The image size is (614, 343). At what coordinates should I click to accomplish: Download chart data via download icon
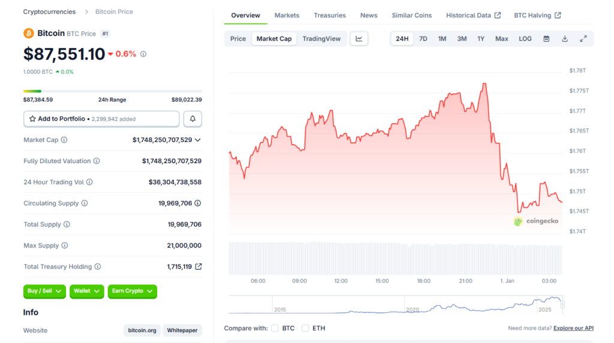coord(565,39)
